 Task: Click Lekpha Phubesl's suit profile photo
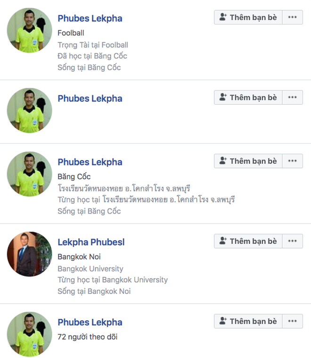tap(29, 254)
